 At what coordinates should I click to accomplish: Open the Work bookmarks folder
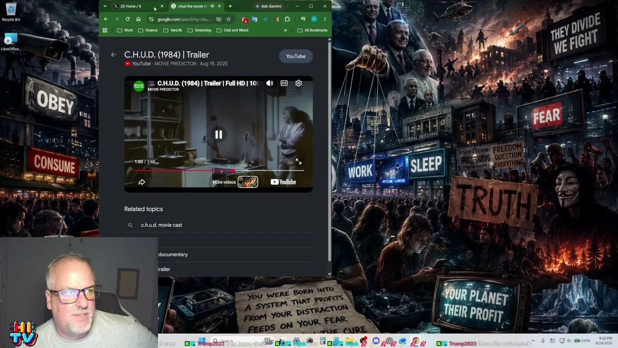click(125, 30)
